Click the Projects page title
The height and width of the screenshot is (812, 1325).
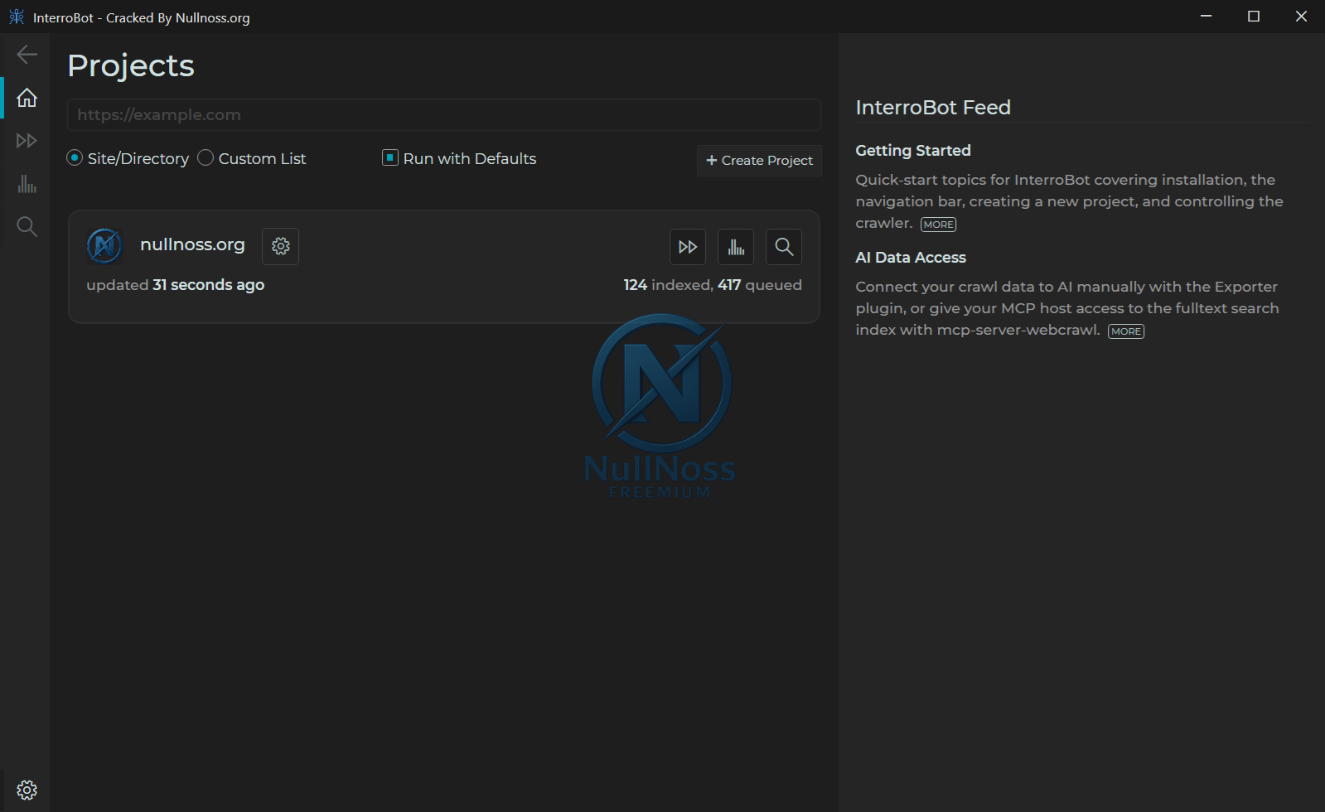point(131,65)
